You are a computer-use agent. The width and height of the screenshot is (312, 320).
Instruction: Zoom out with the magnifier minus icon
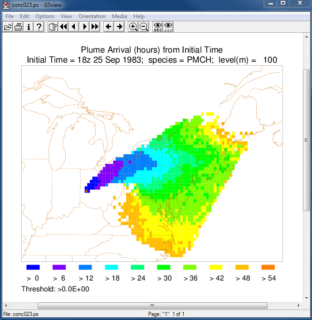144,27
